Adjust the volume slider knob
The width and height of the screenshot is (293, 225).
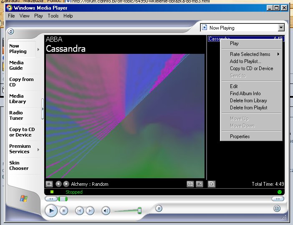(x=139, y=210)
